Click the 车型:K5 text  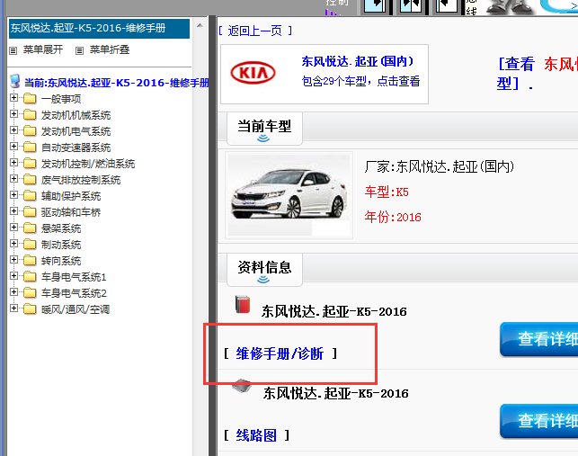387,192
